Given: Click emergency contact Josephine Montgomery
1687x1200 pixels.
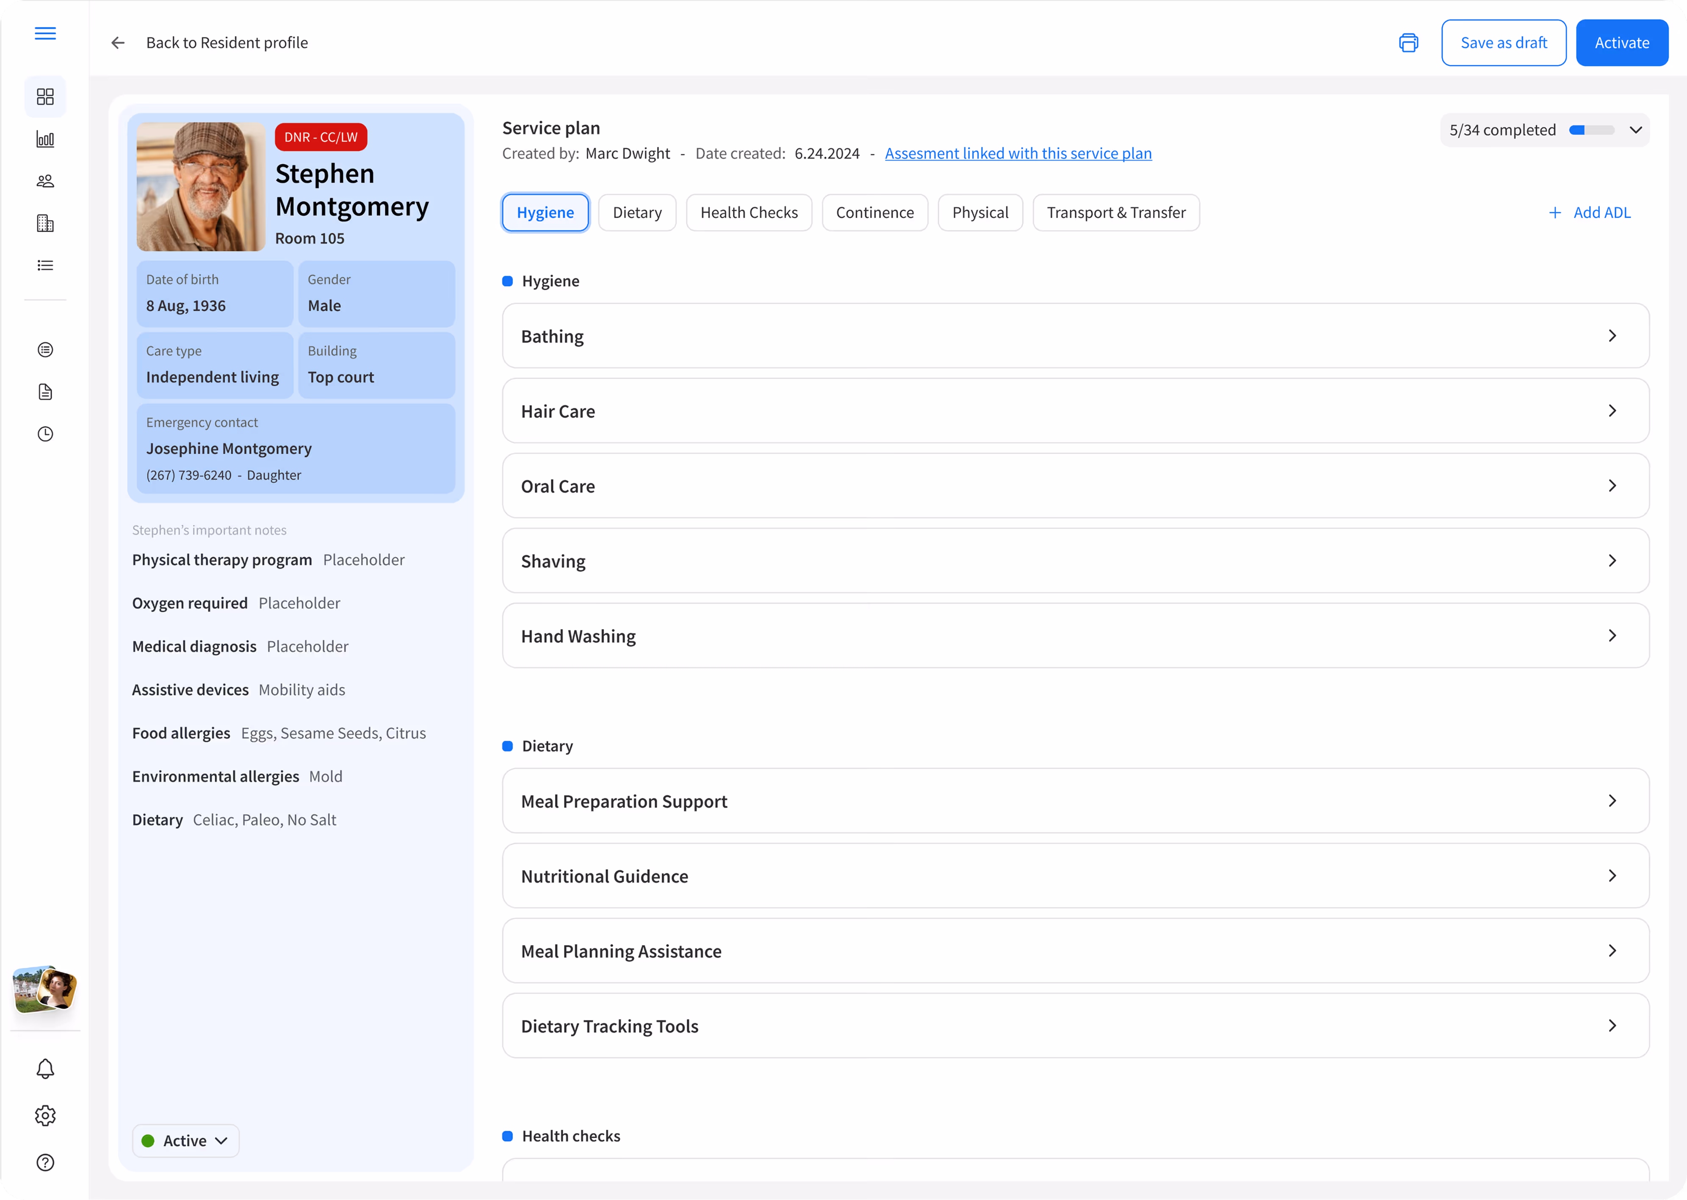Looking at the screenshot, I should click(x=296, y=448).
